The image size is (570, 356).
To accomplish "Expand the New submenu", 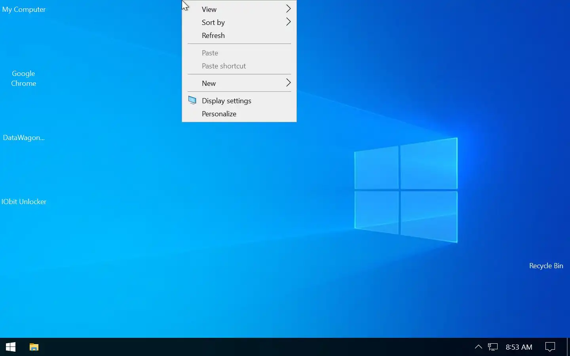I will (239, 83).
